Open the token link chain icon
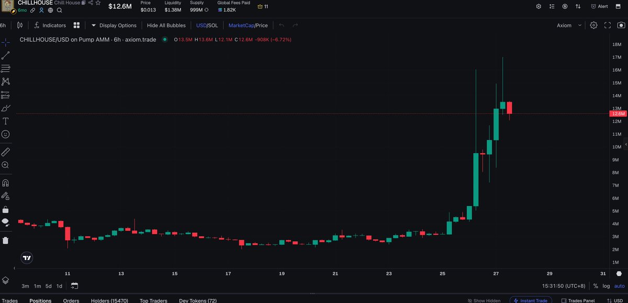The image size is (628, 303). click(32, 10)
